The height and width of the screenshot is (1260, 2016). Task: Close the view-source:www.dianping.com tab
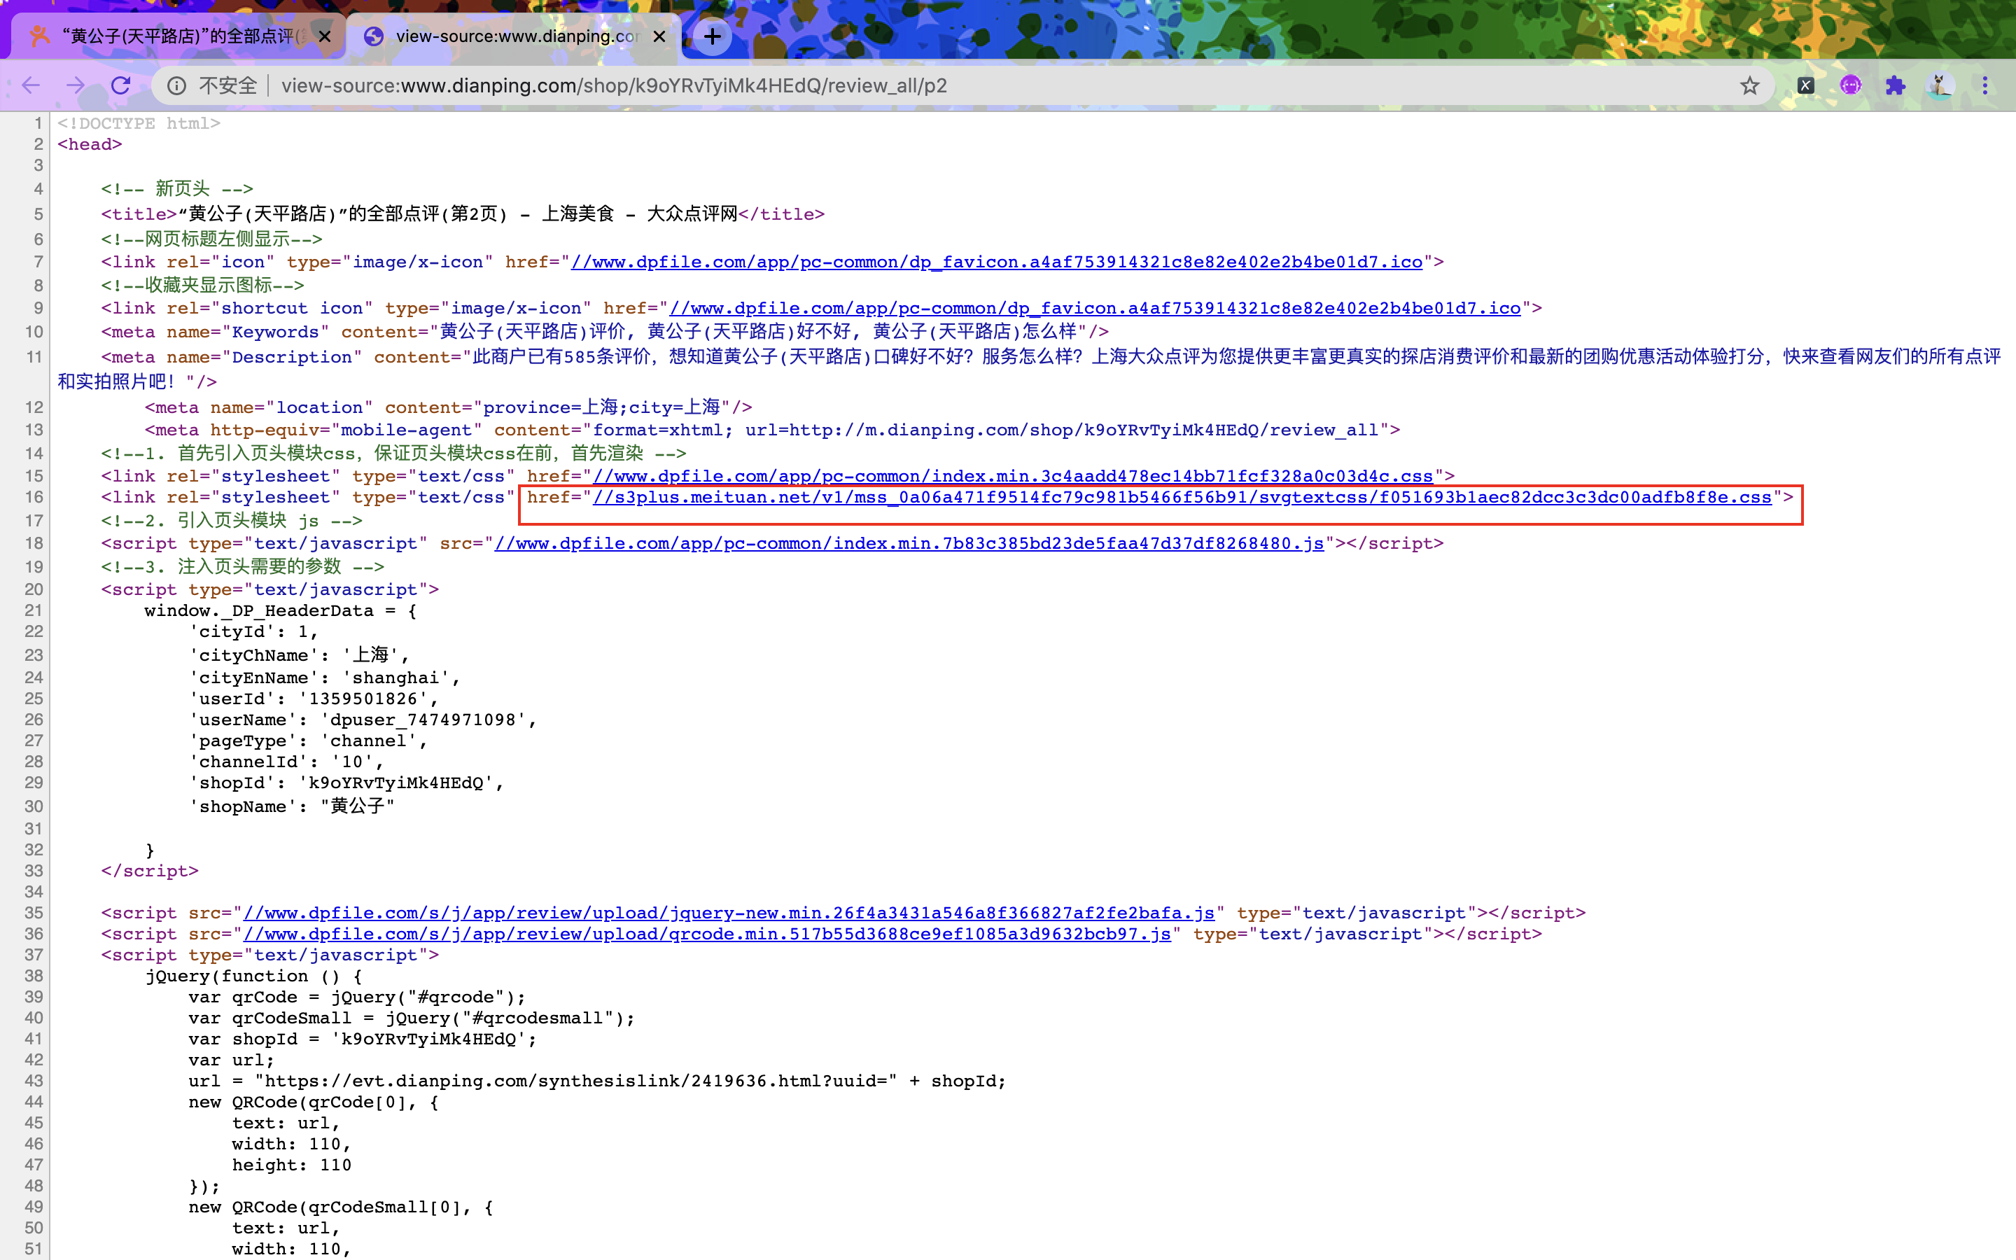(x=659, y=36)
